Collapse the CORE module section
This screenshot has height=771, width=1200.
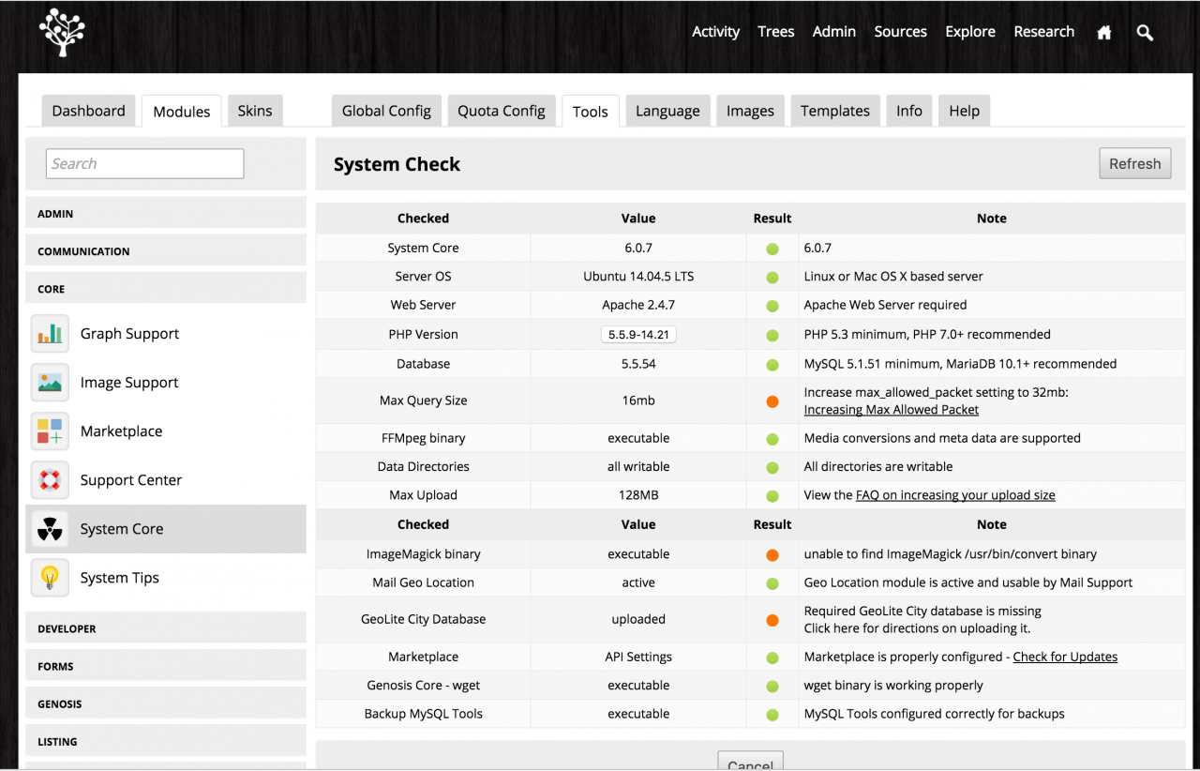point(165,289)
